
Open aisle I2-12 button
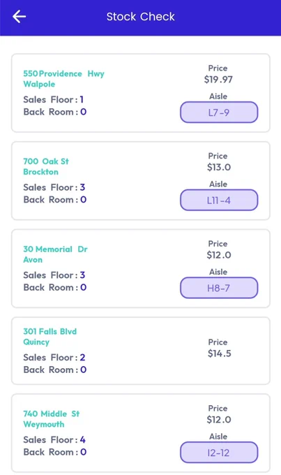tap(219, 453)
